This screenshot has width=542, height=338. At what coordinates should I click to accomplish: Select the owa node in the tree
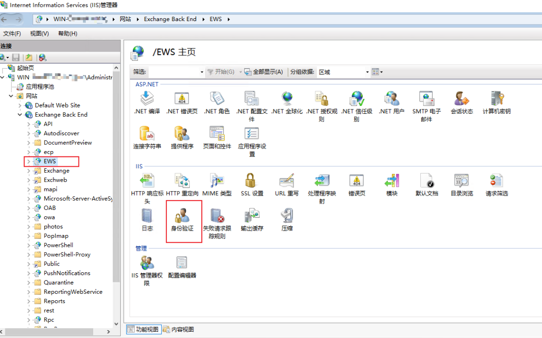pos(49,217)
